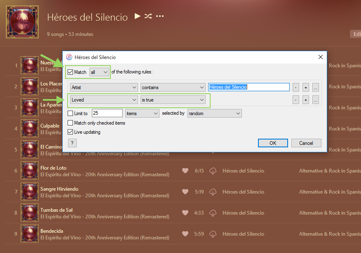Click the help question mark button

point(72,143)
